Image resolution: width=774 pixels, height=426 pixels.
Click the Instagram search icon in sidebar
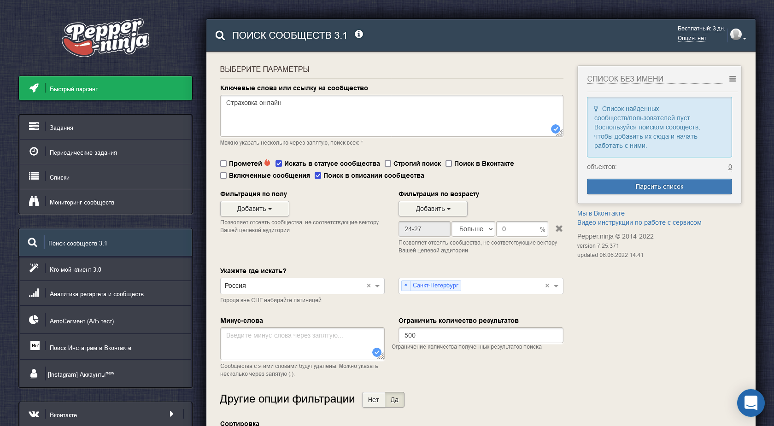pos(35,345)
